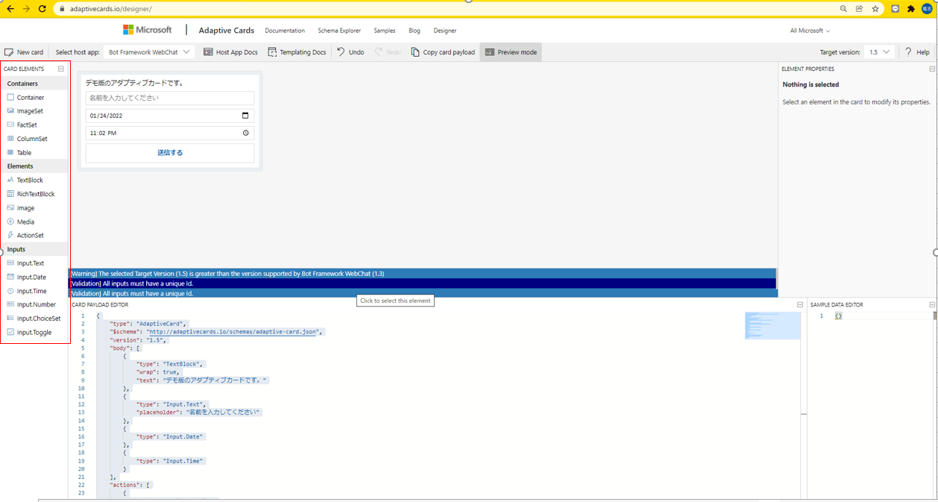Select the Media element
Viewport: 938px width, 502px height.
pyautogui.click(x=21, y=222)
